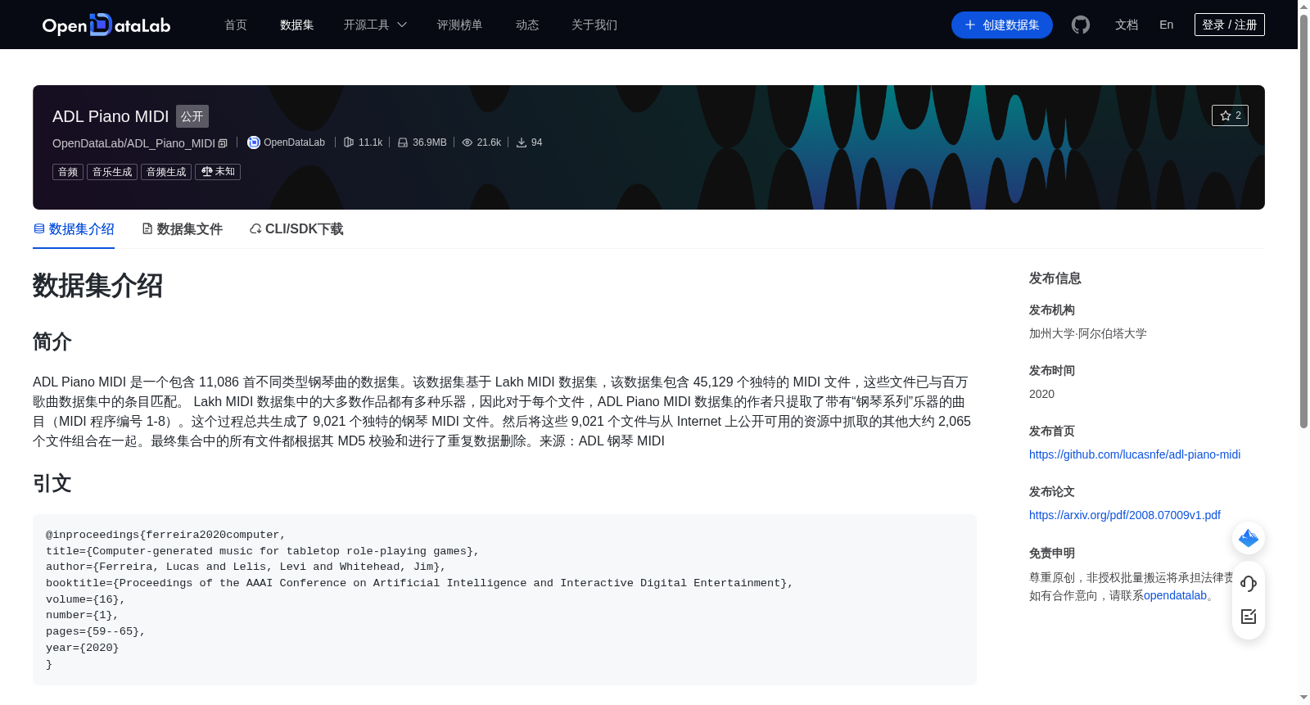Viewport: 1310px width, 705px height.
Task: Click the 加州大学·阿尔伯塔大学 text
Action: (1088, 333)
